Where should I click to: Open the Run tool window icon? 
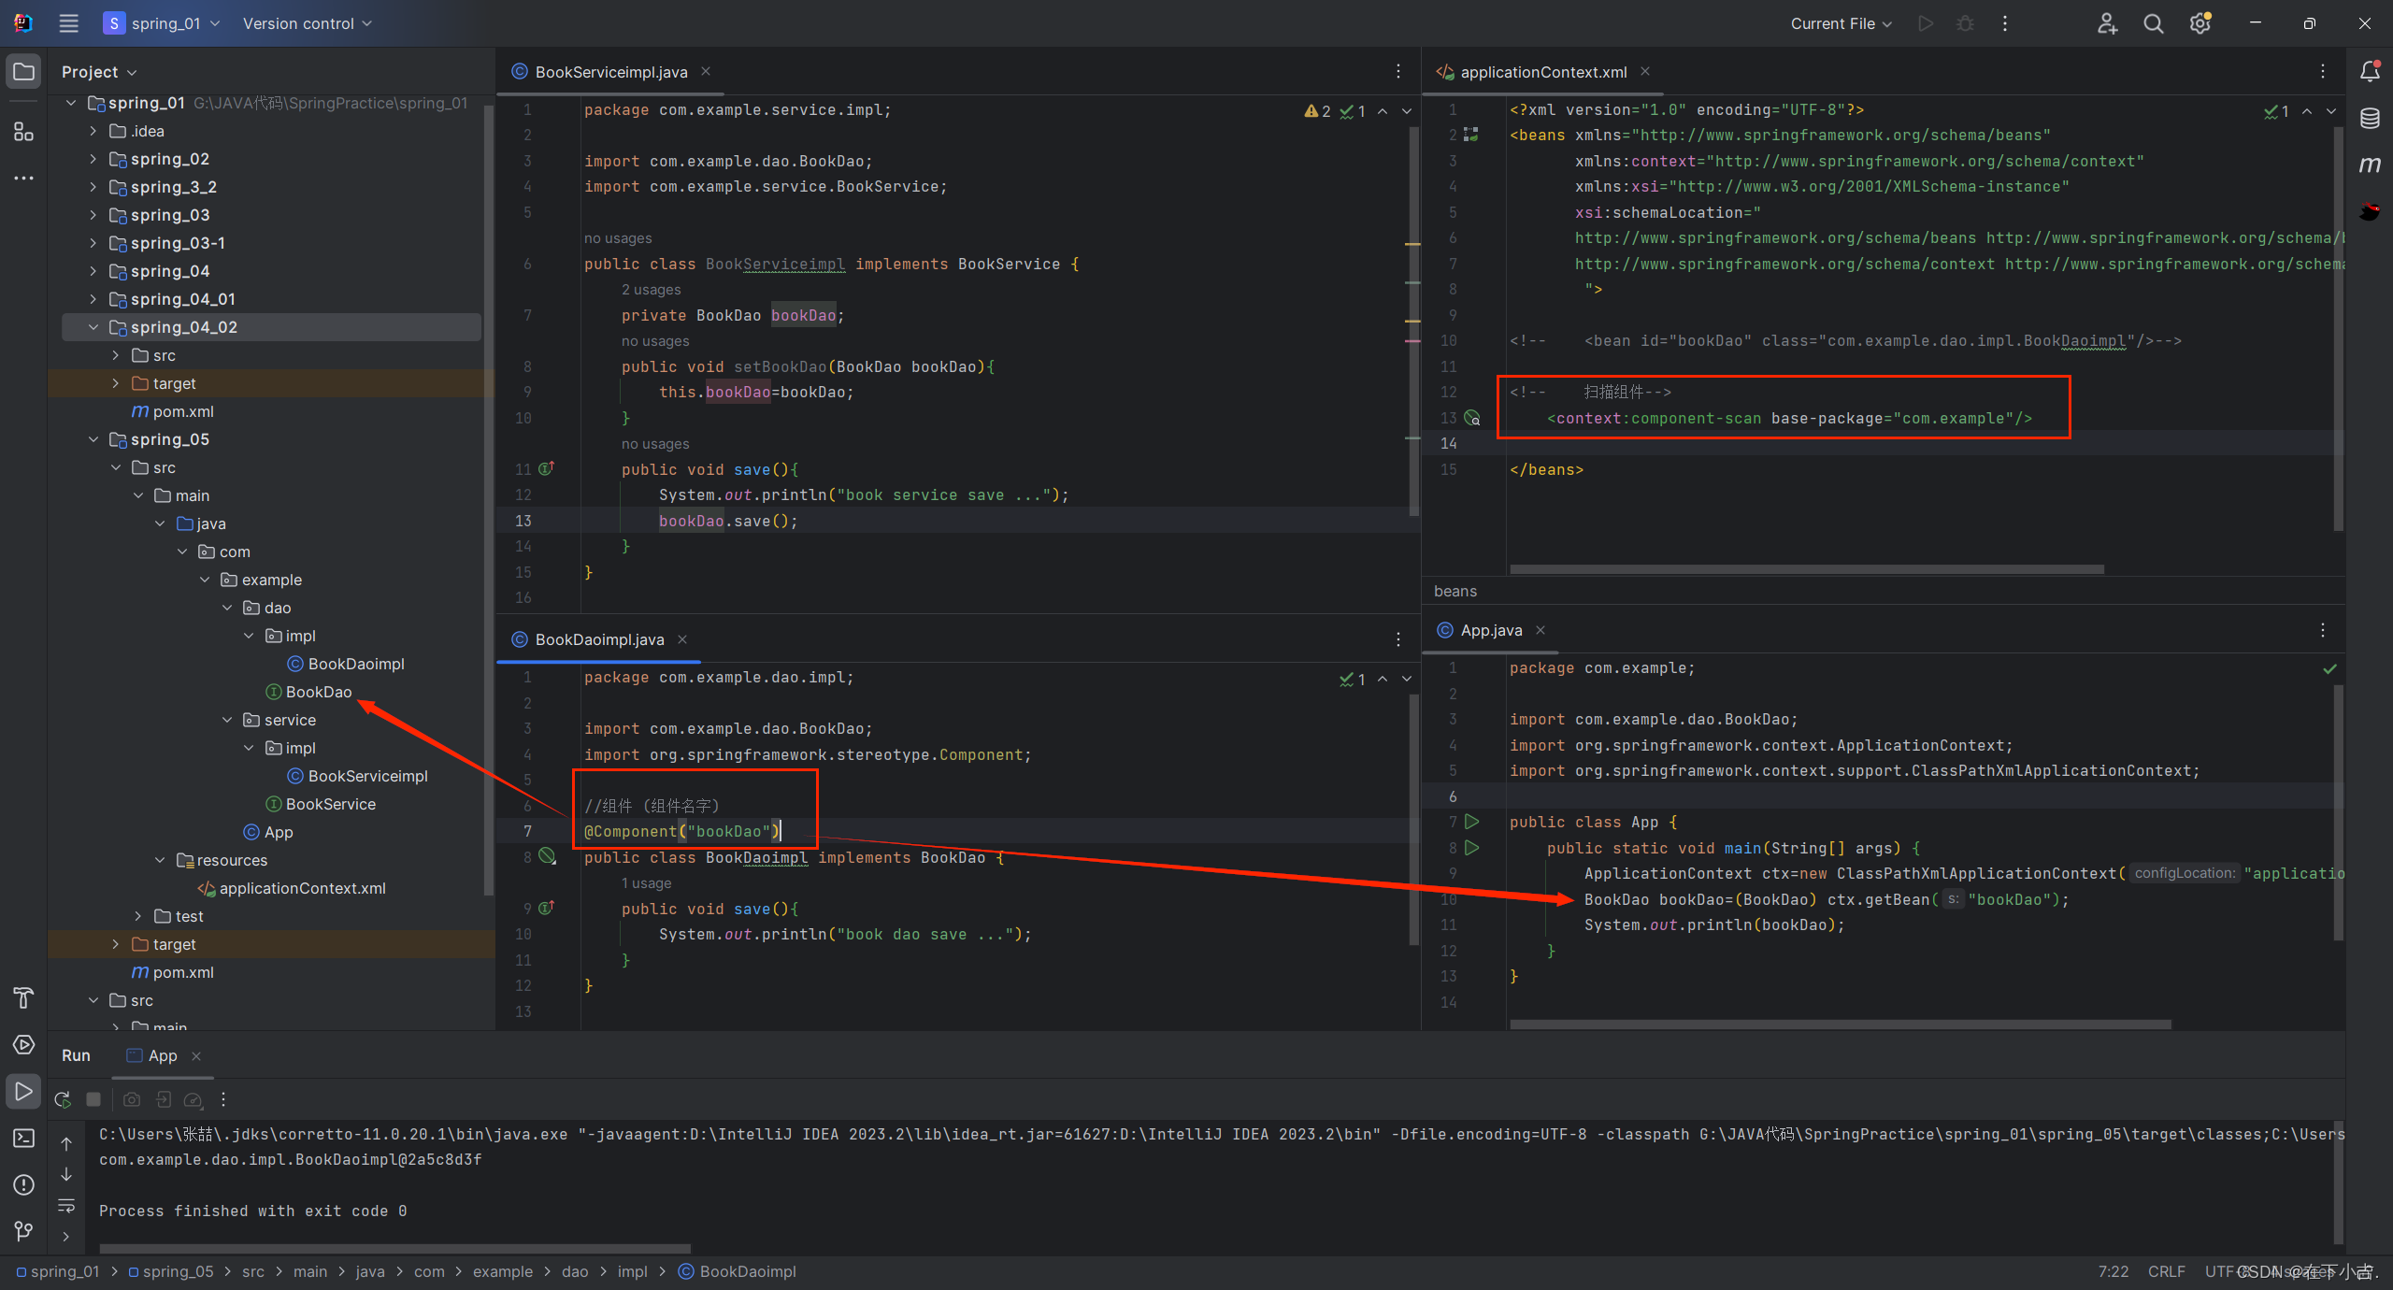[24, 1091]
